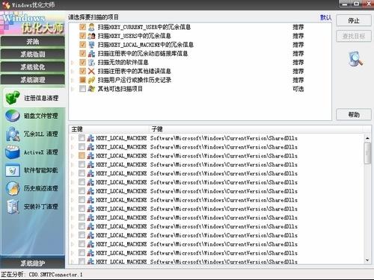This screenshot has height=280, width=374.
Task: Click the 其他可选扫描项目 row text
Action: click(120, 89)
